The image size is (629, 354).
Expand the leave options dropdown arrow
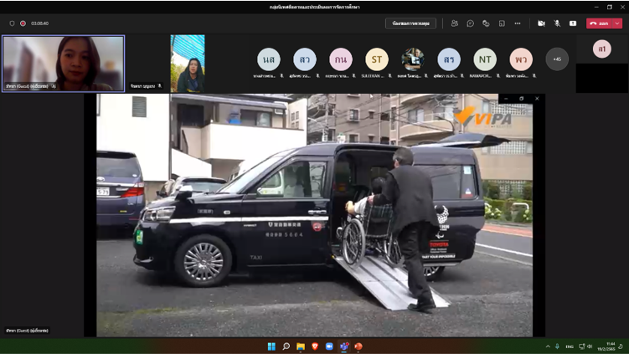click(618, 23)
